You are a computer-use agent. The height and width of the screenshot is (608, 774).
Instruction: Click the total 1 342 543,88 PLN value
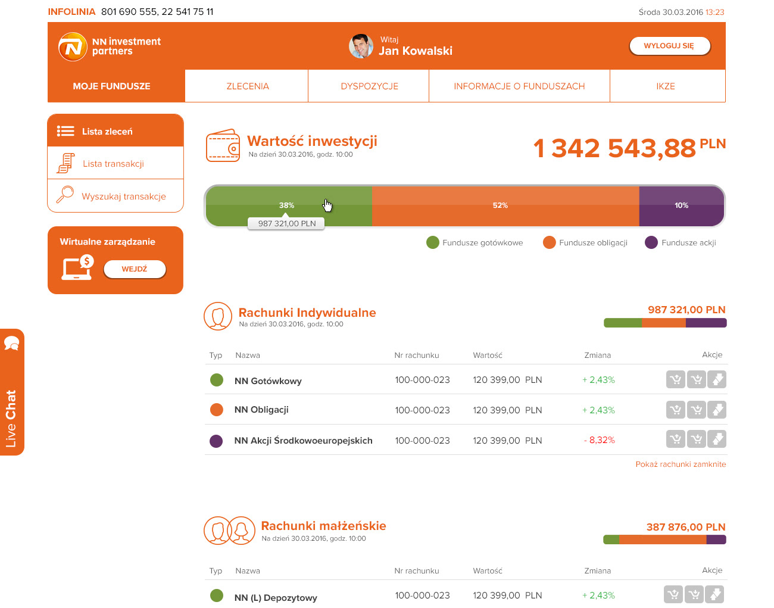pyautogui.click(x=629, y=148)
